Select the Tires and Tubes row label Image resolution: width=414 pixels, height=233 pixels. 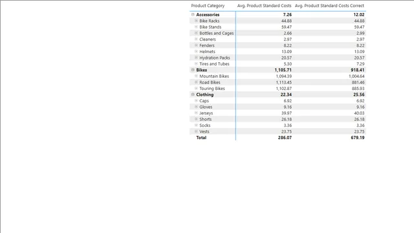click(214, 63)
